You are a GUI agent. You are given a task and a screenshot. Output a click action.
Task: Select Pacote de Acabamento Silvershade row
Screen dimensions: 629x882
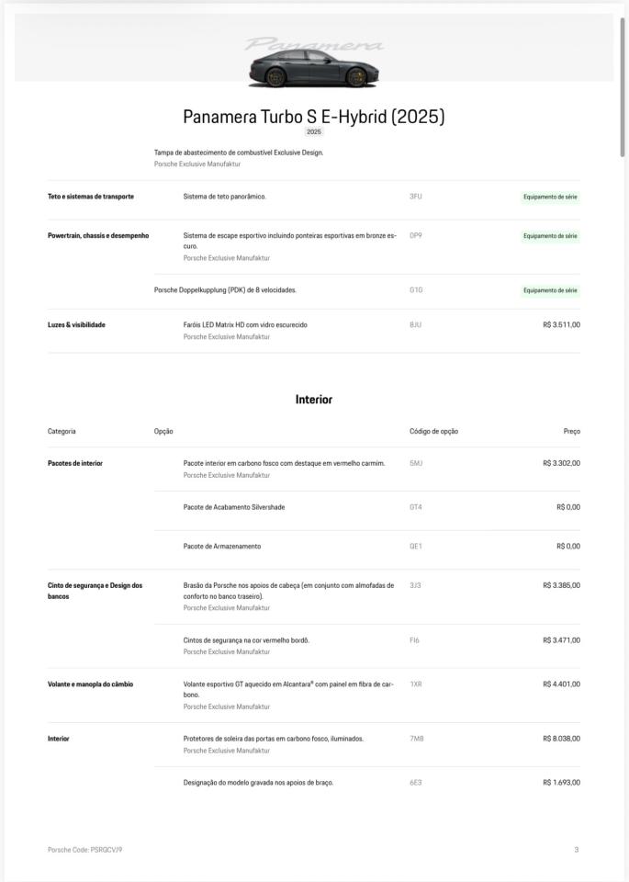pos(367,507)
